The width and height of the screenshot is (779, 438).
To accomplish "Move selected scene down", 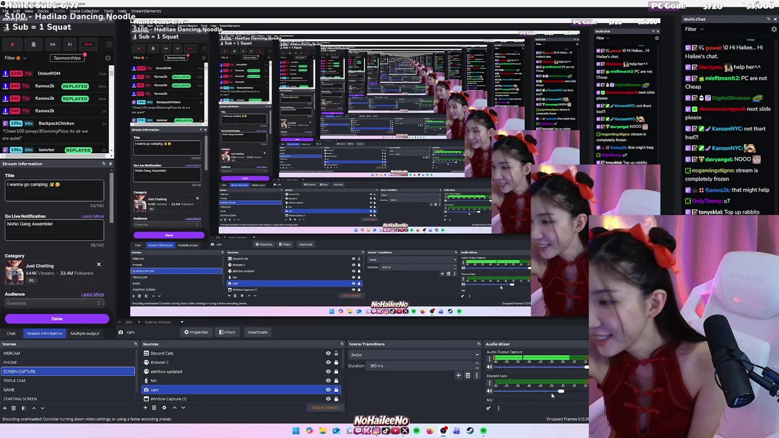I will pyautogui.click(x=42, y=408).
